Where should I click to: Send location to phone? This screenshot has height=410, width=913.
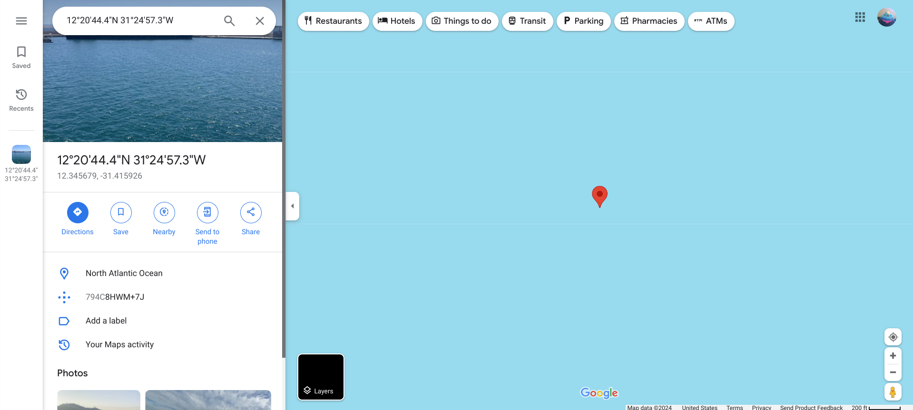(x=207, y=223)
